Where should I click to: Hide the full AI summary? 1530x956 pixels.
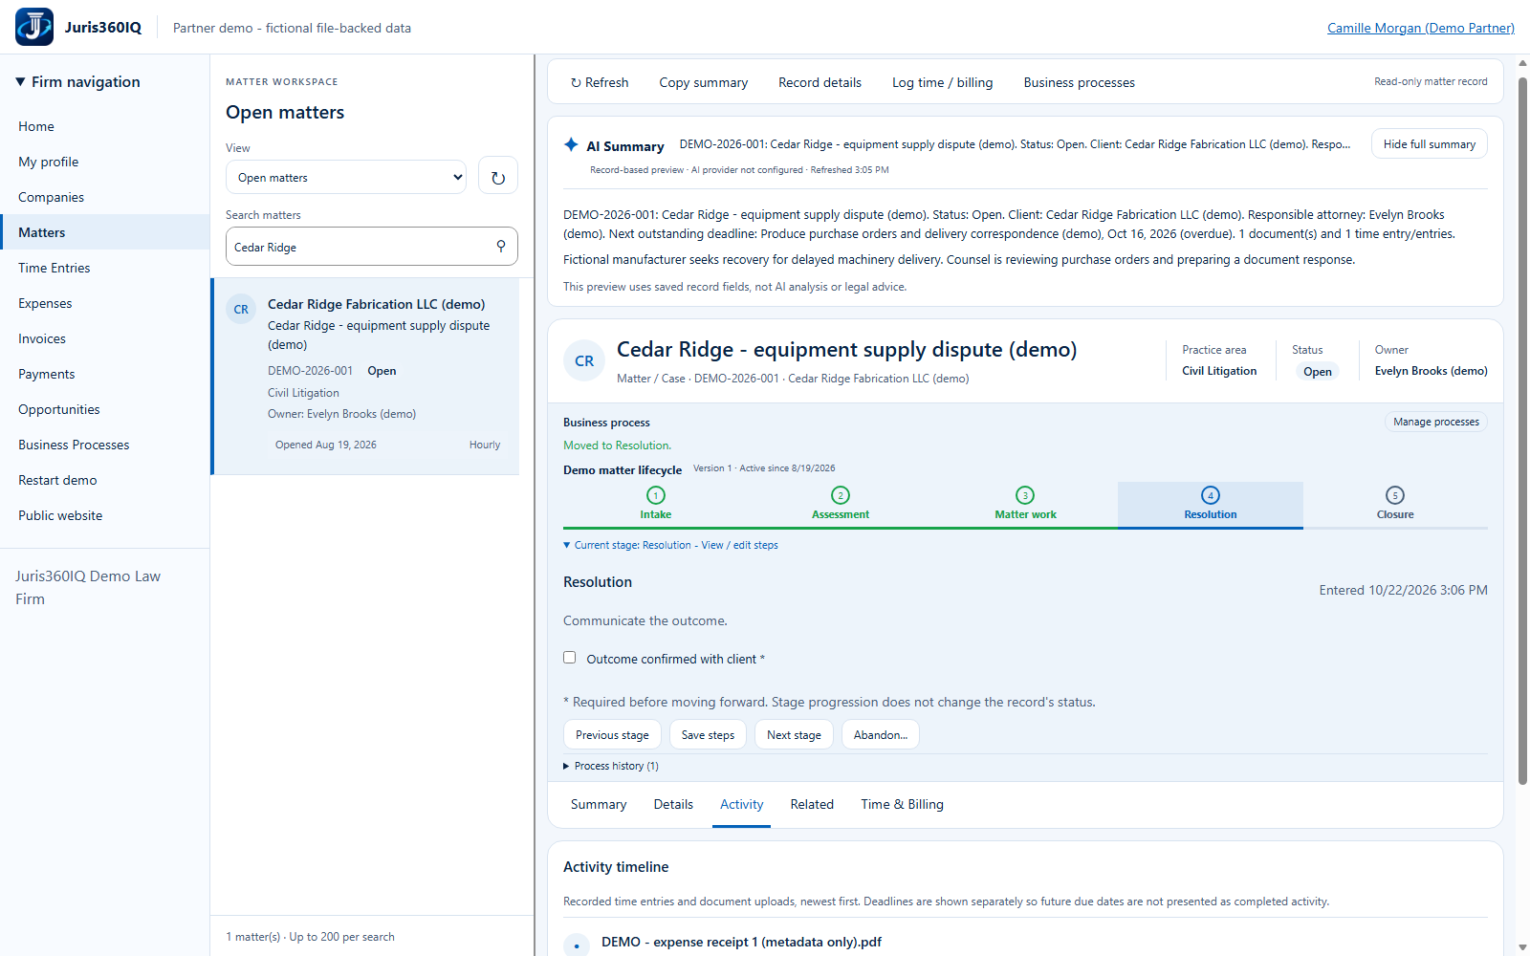click(1430, 144)
